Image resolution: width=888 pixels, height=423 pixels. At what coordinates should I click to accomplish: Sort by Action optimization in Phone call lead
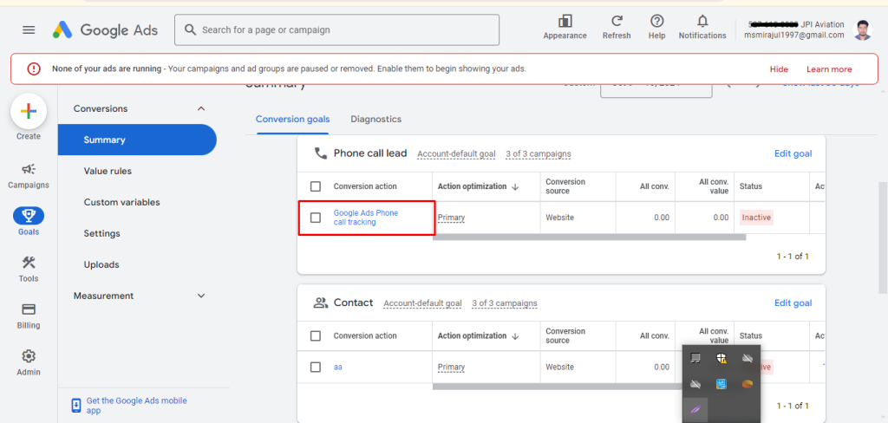point(479,186)
